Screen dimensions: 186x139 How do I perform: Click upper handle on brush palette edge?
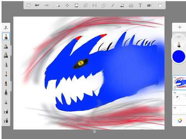11,50
